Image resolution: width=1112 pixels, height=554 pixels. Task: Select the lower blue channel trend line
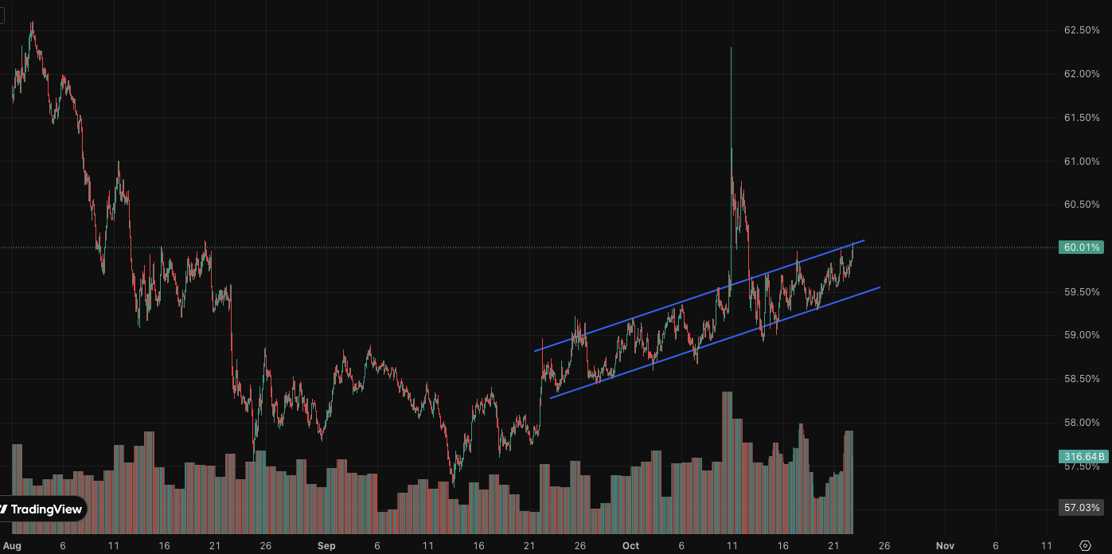pyautogui.click(x=715, y=343)
